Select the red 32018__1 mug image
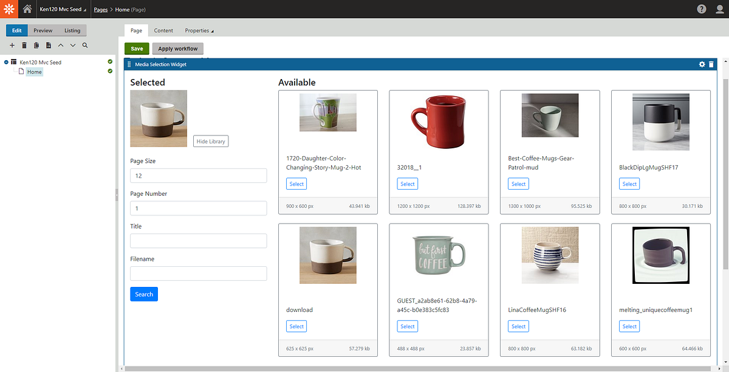 [x=407, y=183]
